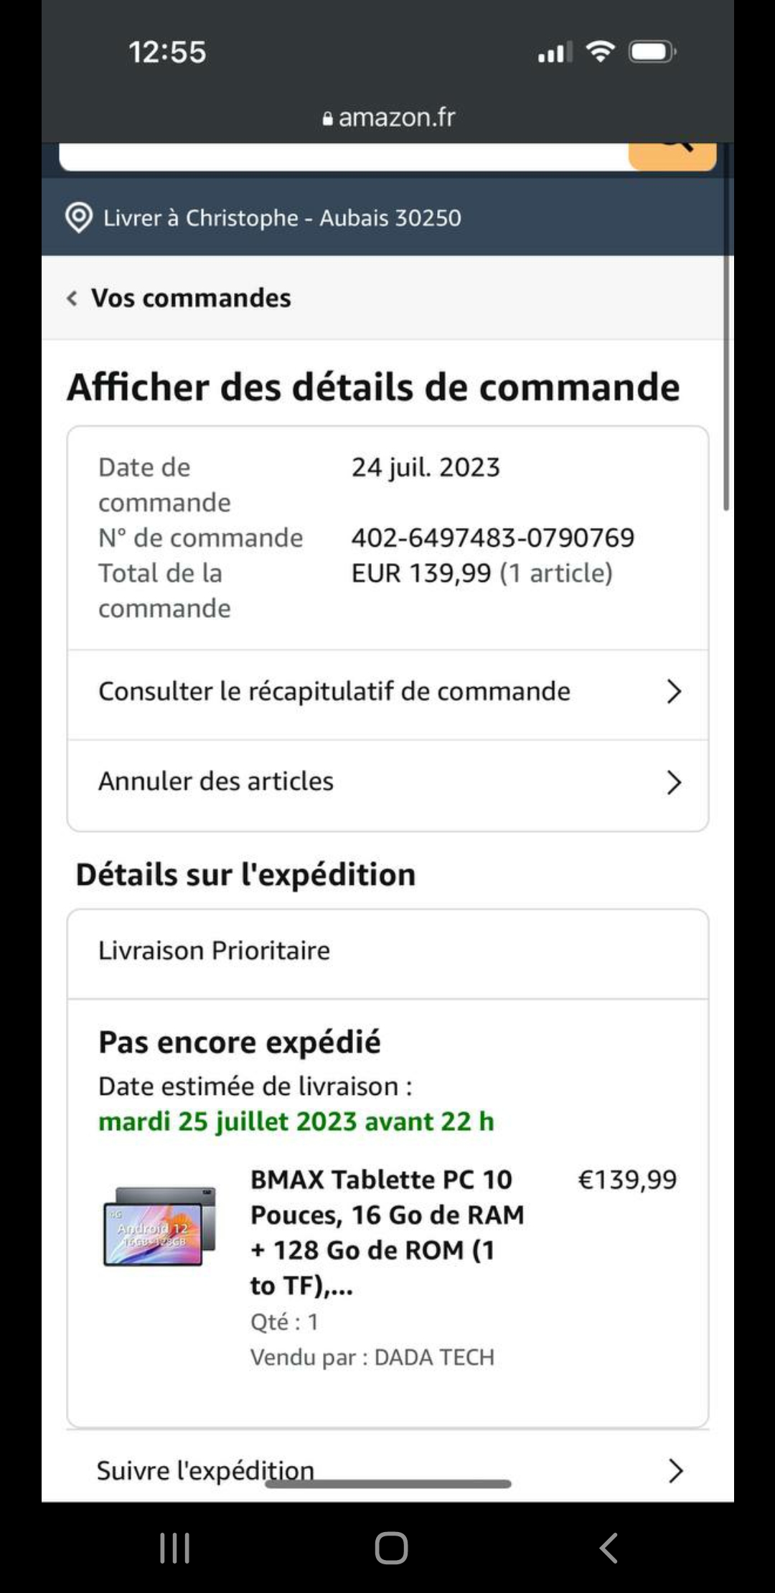
Task: Tap the Wi-Fi status icon
Action: (600, 52)
